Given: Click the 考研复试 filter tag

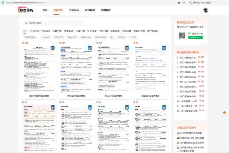Looking at the screenshot, I should [x=121, y=37].
